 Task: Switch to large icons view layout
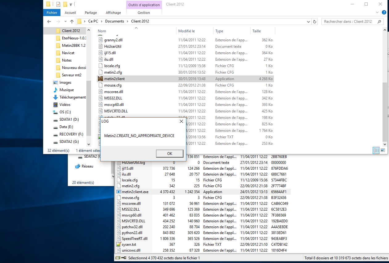pyautogui.click(x=383, y=150)
